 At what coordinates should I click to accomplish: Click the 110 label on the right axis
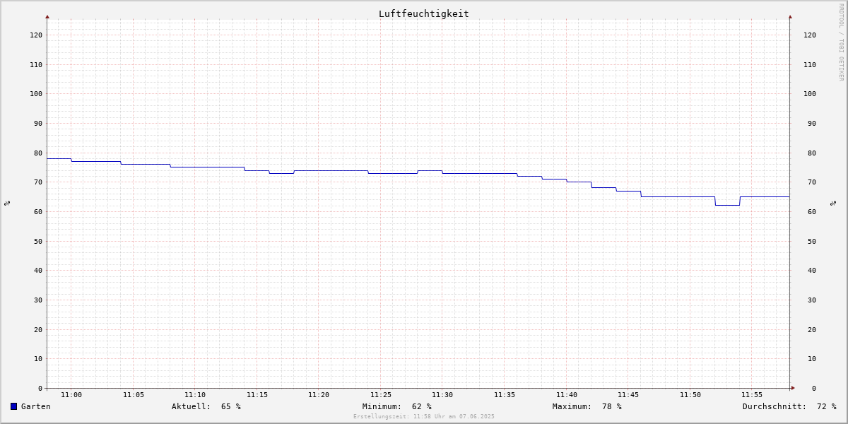[810, 64]
